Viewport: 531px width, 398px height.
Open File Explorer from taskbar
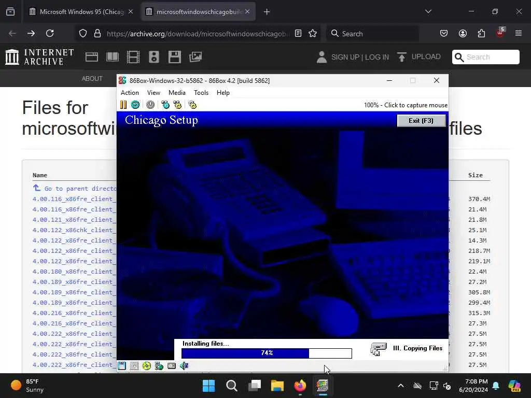(277, 386)
